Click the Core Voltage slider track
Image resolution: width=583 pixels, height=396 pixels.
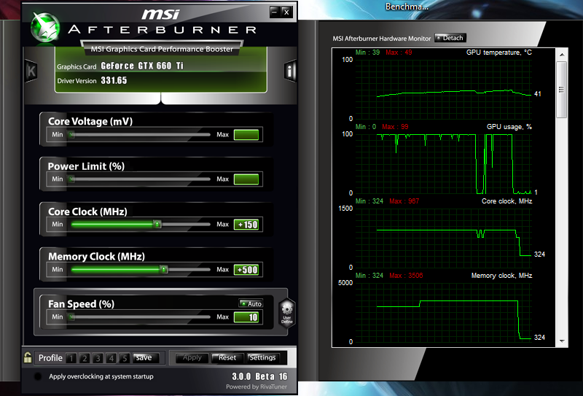[141, 134]
